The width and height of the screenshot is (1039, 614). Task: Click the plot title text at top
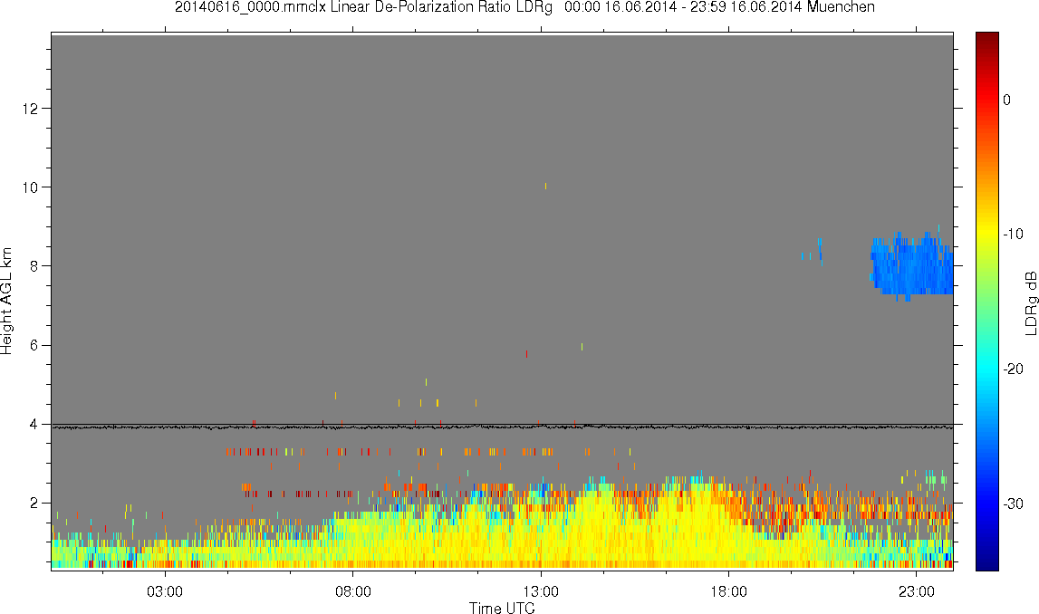(524, 7)
